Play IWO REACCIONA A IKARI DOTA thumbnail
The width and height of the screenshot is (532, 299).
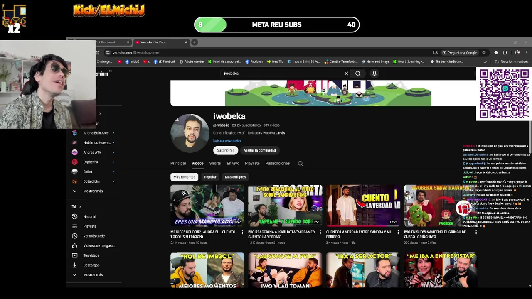coord(285,206)
